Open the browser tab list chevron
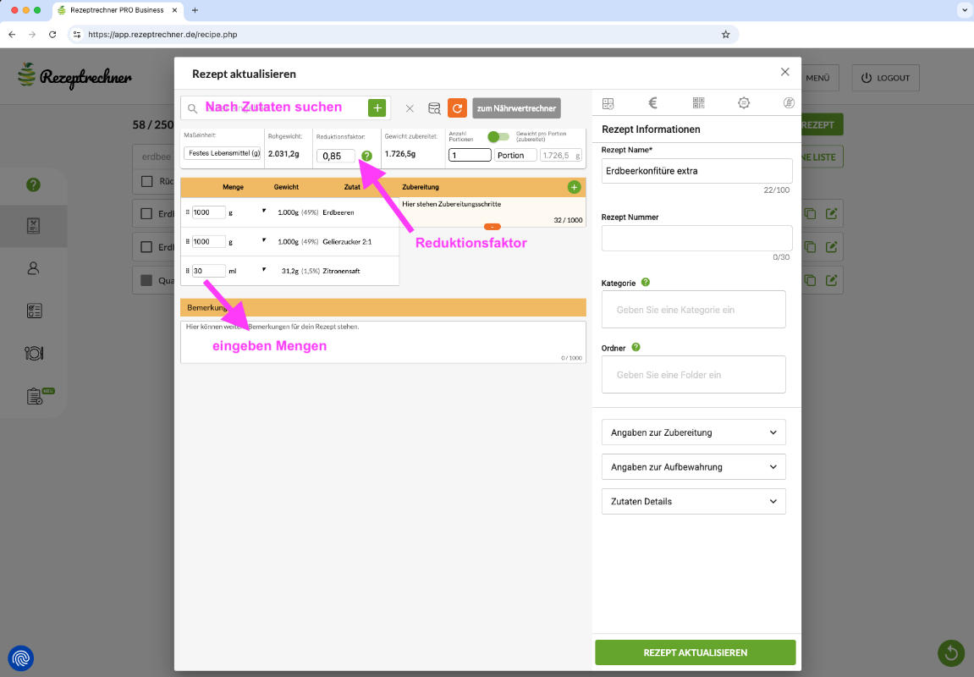This screenshot has height=677, width=974. coord(965,10)
